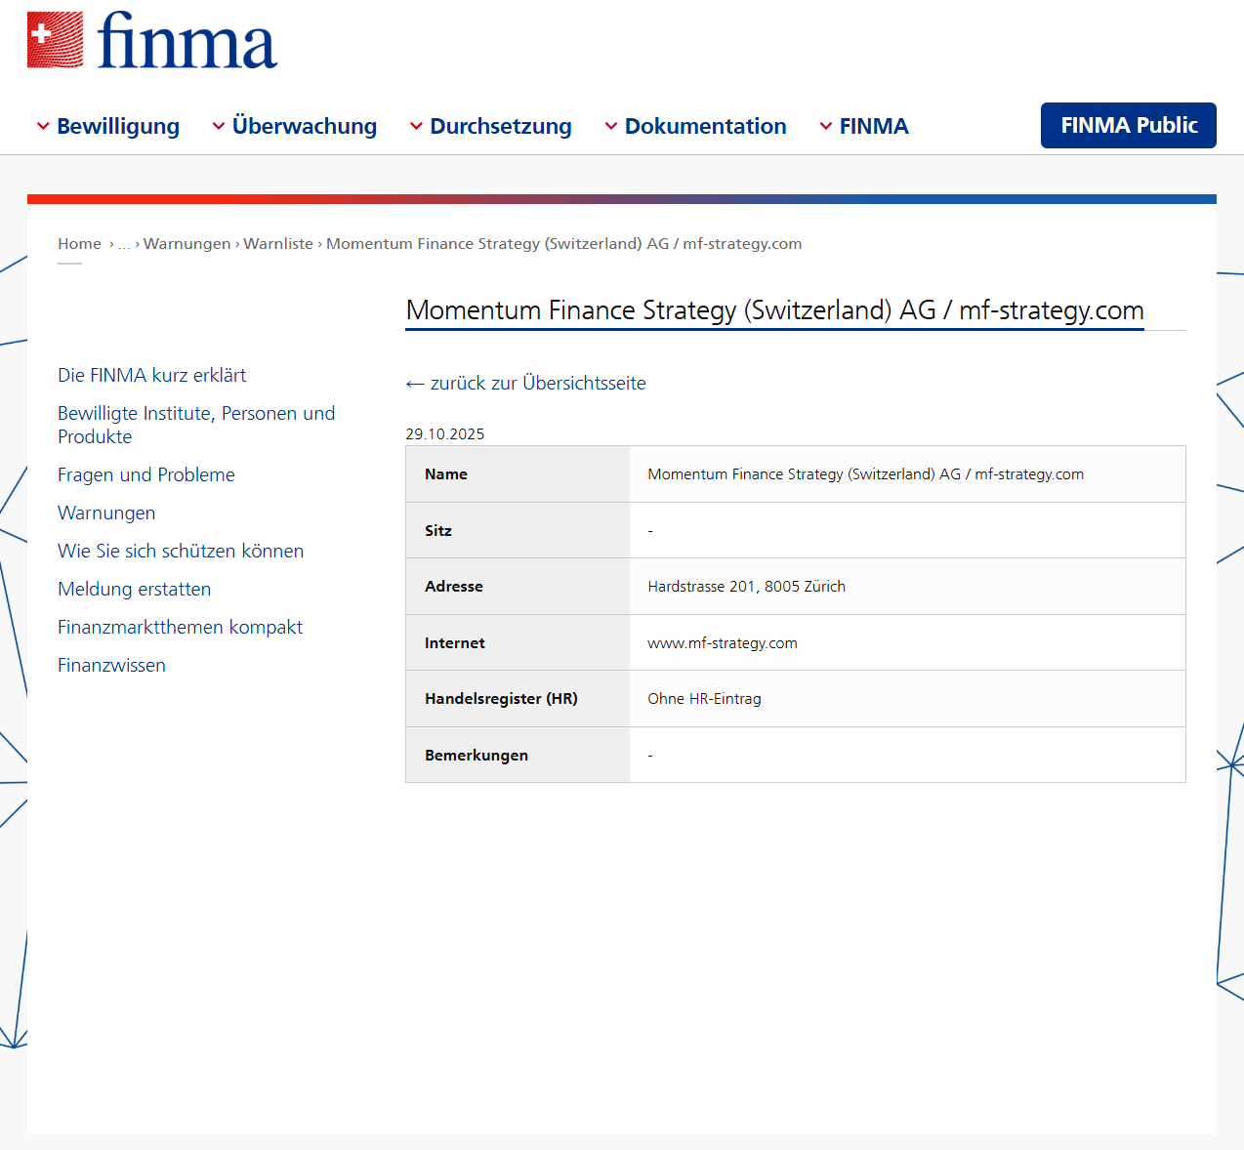Select Ohne HR-Eintrag value
Image resolution: width=1244 pixels, height=1150 pixels.
[x=704, y=699]
